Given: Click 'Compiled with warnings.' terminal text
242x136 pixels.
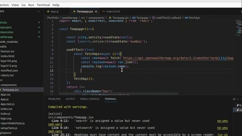Looking at the screenshot, I should click(x=68, y=107).
